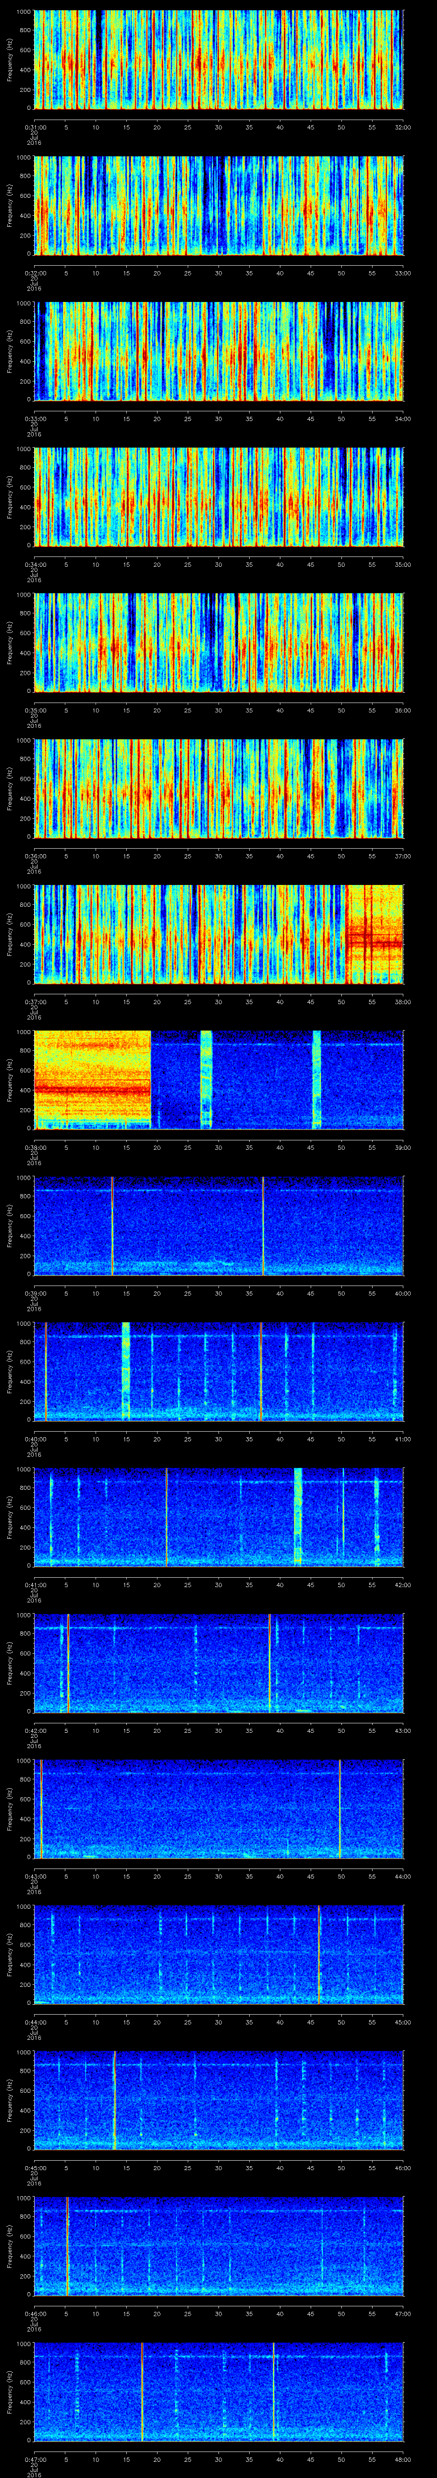The image size is (437, 2478).
Task: Click the '0:35:00' start time label
Action: coord(35,709)
